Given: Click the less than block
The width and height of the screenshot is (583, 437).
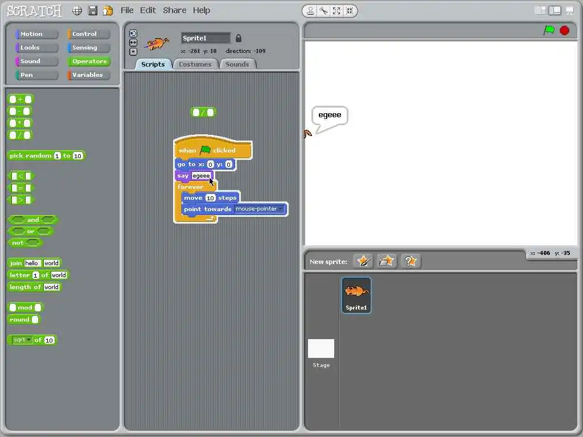Looking at the screenshot, I should [21, 176].
